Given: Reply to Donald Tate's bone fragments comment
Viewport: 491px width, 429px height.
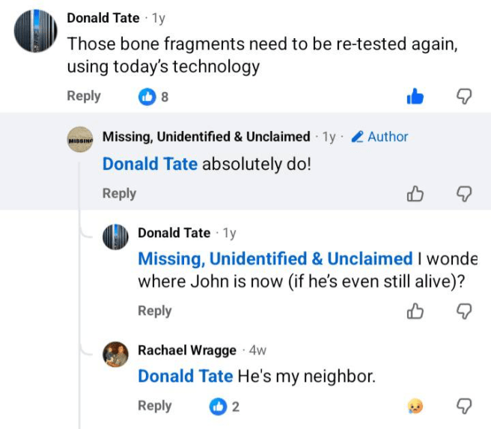Looking at the screenshot, I should [84, 96].
